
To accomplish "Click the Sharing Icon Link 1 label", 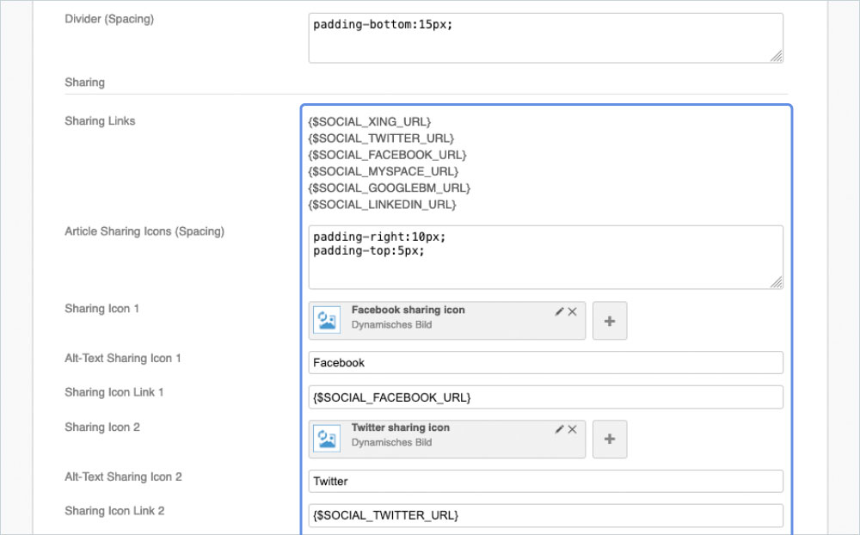I will point(114,392).
